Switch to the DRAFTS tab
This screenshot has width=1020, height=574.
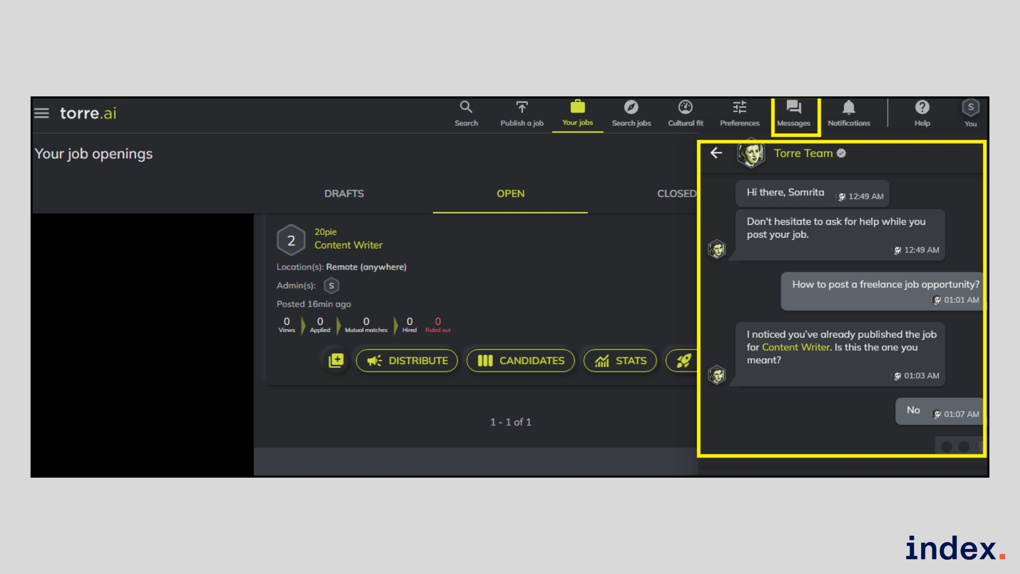tap(344, 193)
